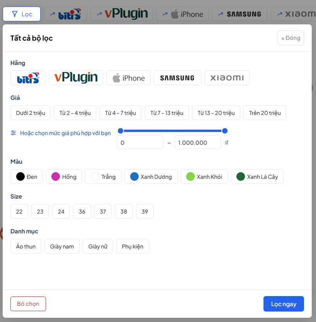Image resolution: width=316 pixels, height=322 pixels.
Task: Toggle the Dưới 2 triệu price option
Action: coord(31,113)
